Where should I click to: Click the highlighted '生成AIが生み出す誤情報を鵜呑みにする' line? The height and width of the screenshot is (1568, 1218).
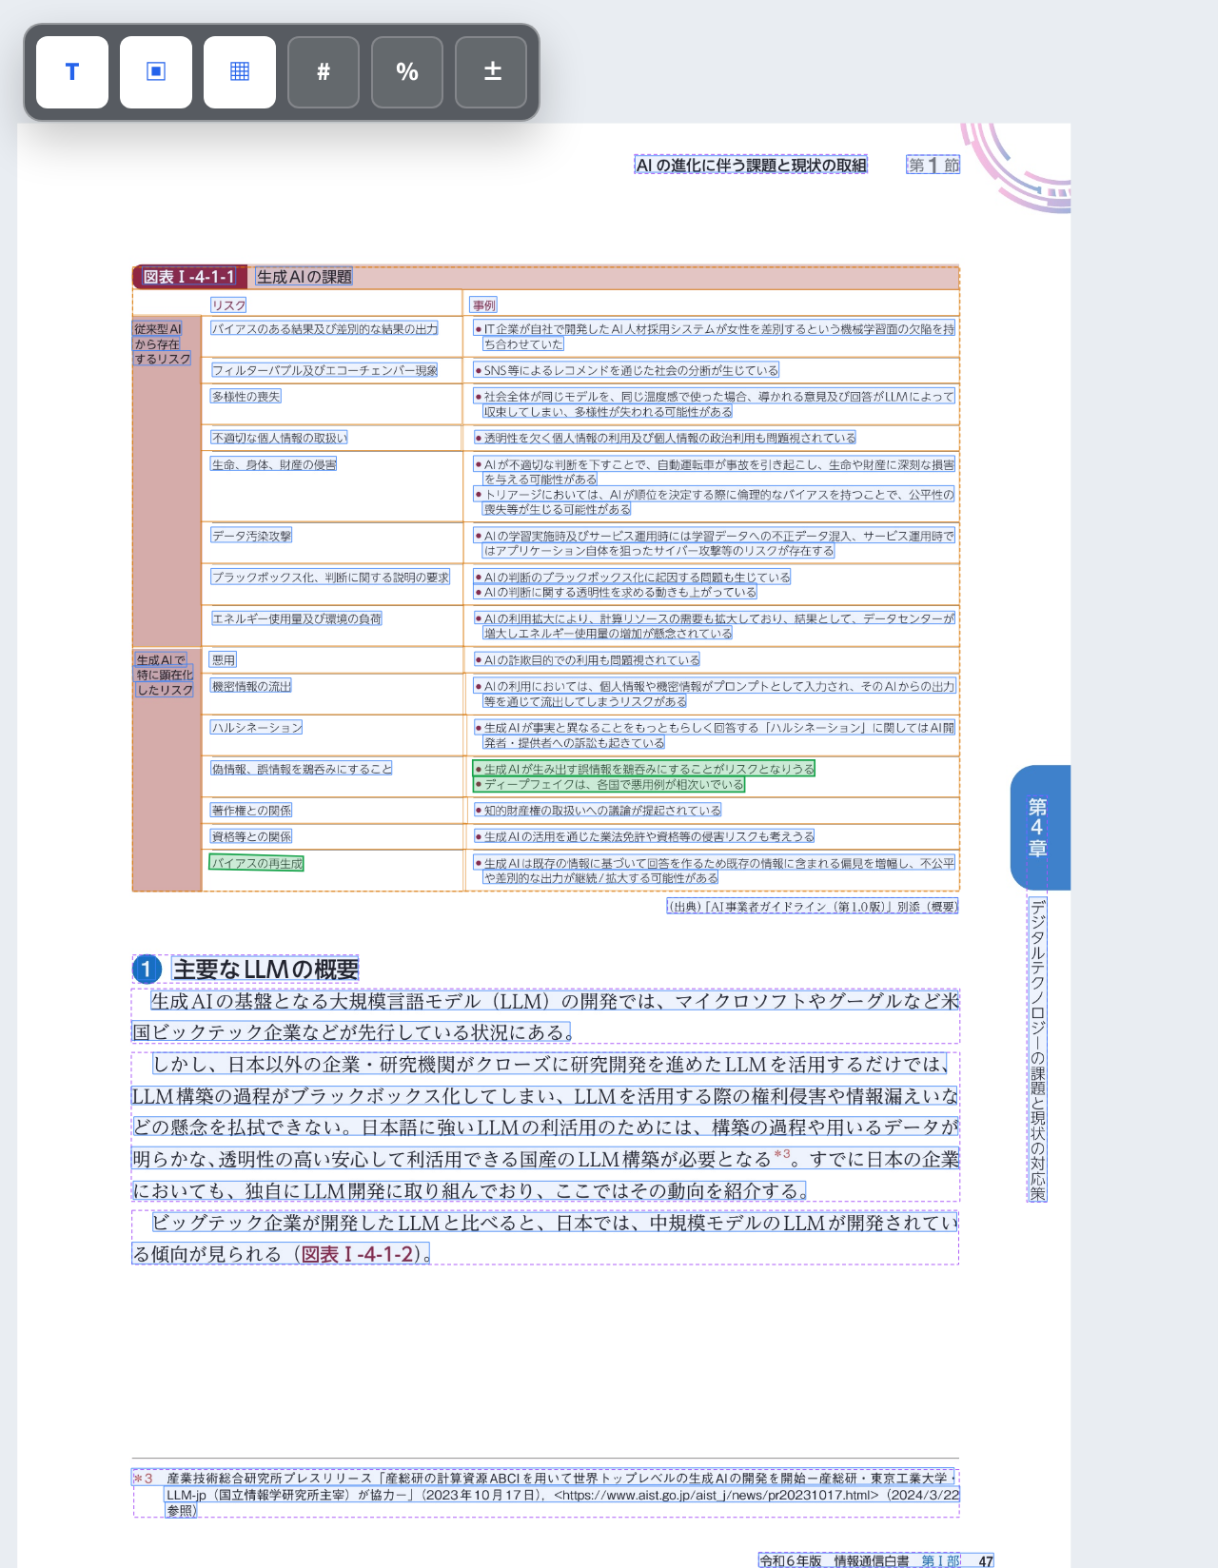[644, 769]
